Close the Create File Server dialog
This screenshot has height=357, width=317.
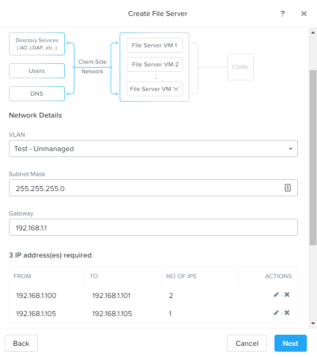(x=304, y=14)
